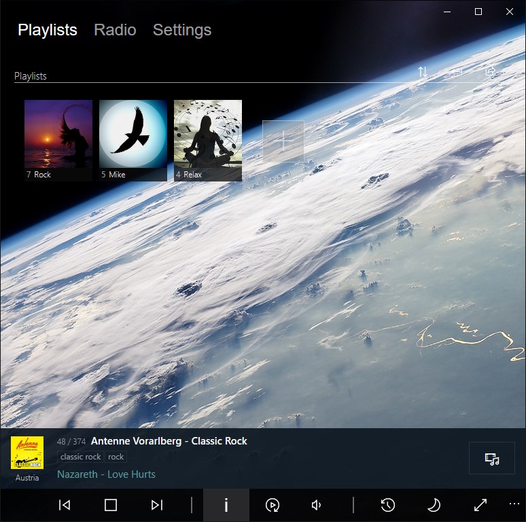Viewport: 526px width, 522px height.
Task: Close the app window
Action: [510, 12]
